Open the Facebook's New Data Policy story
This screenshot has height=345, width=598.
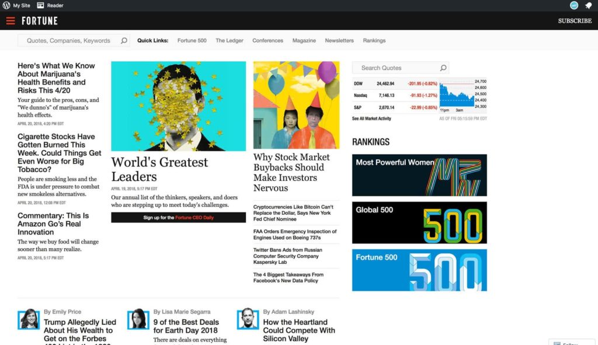(288, 277)
